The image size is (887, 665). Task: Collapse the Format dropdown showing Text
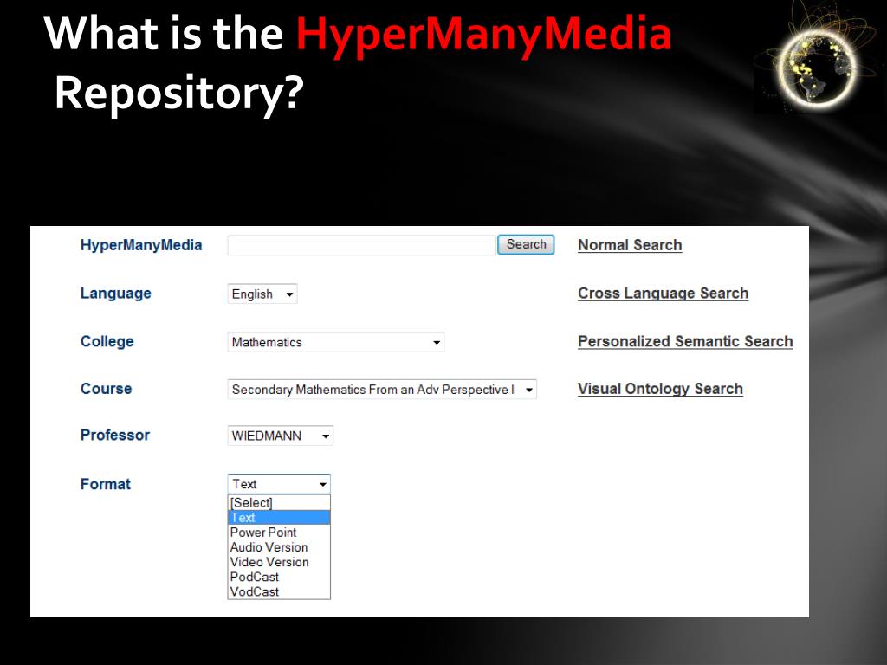click(x=279, y=484)
